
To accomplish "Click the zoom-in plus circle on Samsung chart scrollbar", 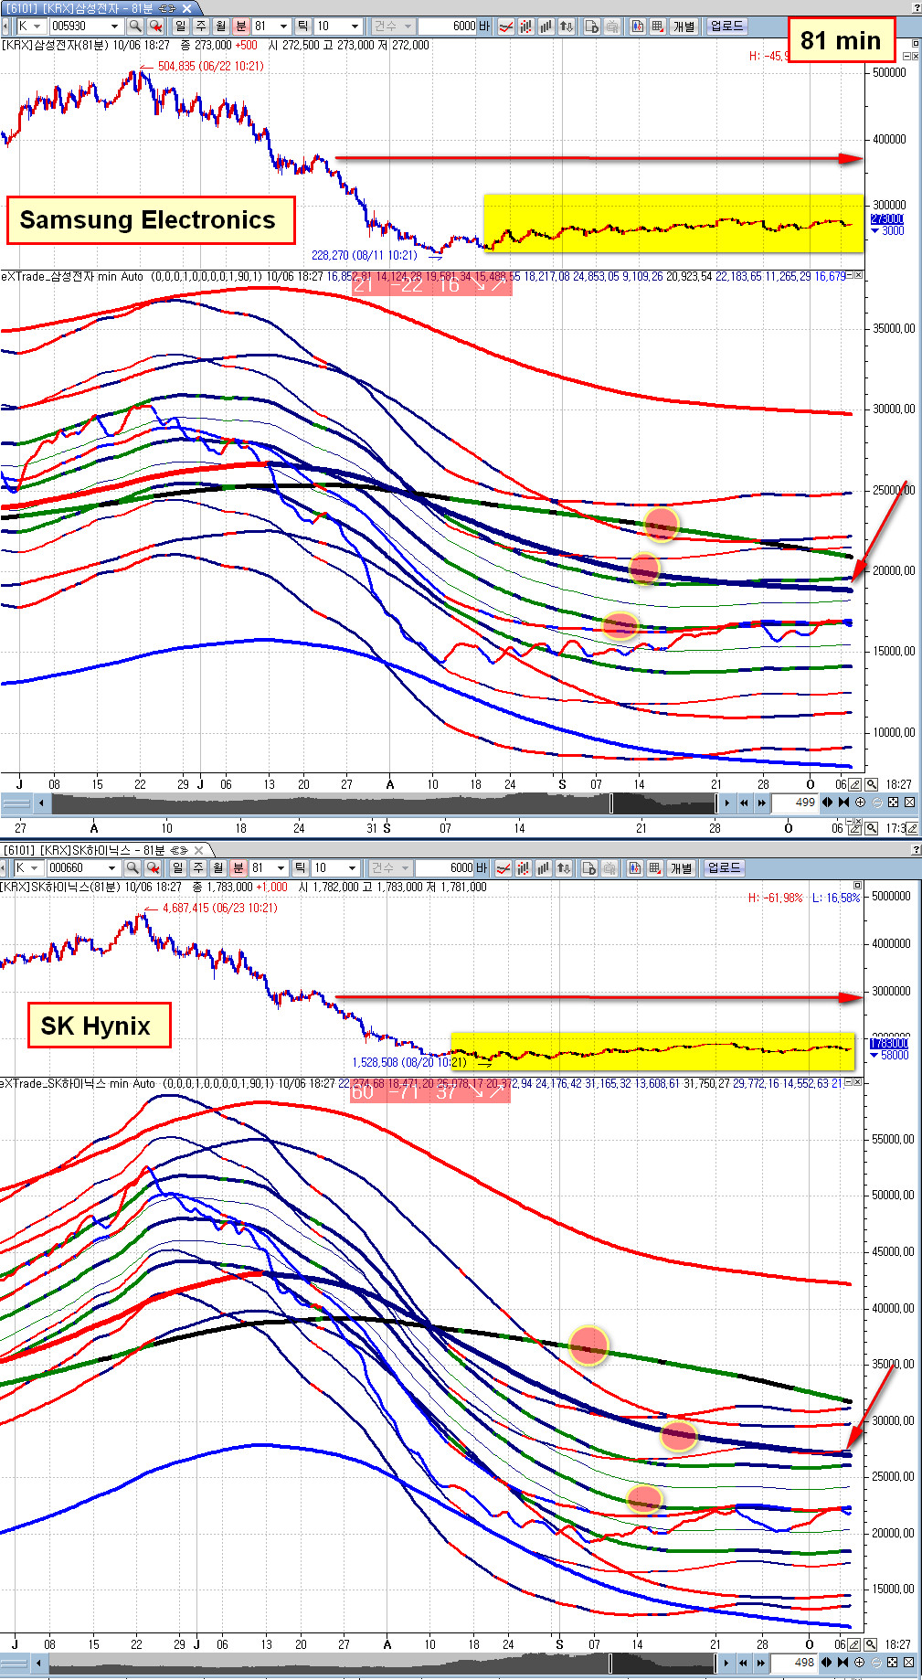I will (860, 803).
